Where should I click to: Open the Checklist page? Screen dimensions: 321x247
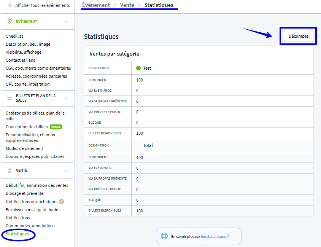(14, 36)
